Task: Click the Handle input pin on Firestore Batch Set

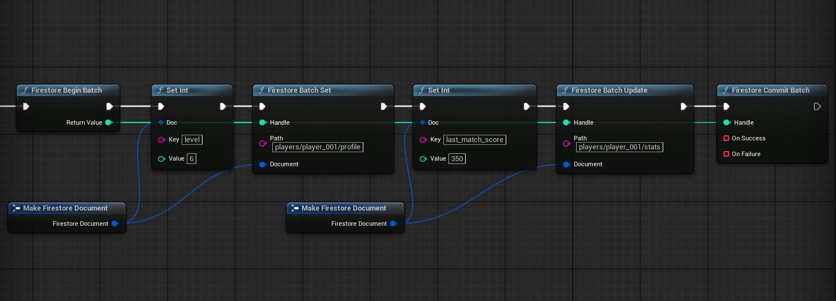Action: tap(263, 122)
